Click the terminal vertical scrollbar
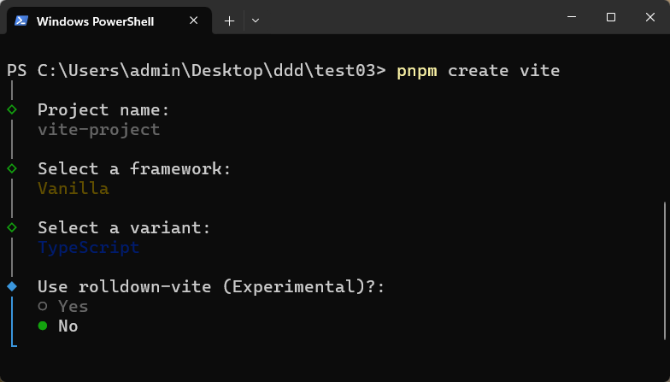Image resolution: width=670 pixels, height=382 pixels. point(665,271)
